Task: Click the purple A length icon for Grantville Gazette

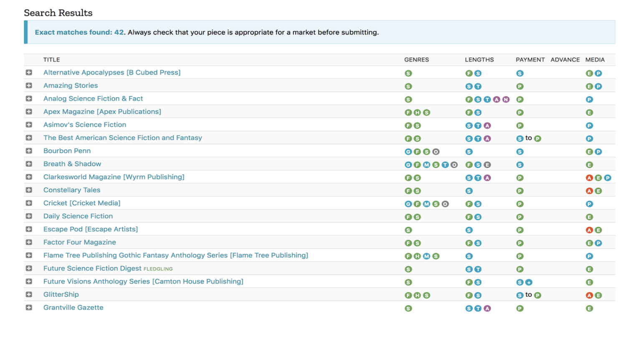Action: [x=487, y=309]
